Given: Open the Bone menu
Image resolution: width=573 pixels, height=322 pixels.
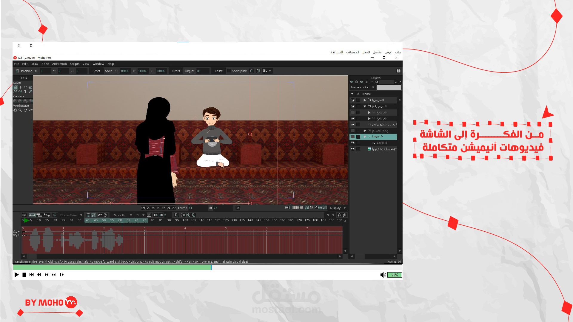Looking at the screenshot, I should (45, 64).
